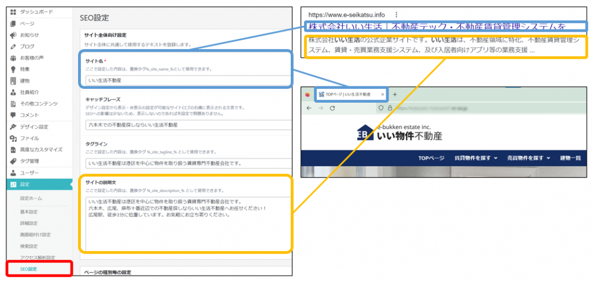Open the three-dot menu beside e-seikatsu URL
The width and height of the screenshot is (592, 282).
[396, 14]
